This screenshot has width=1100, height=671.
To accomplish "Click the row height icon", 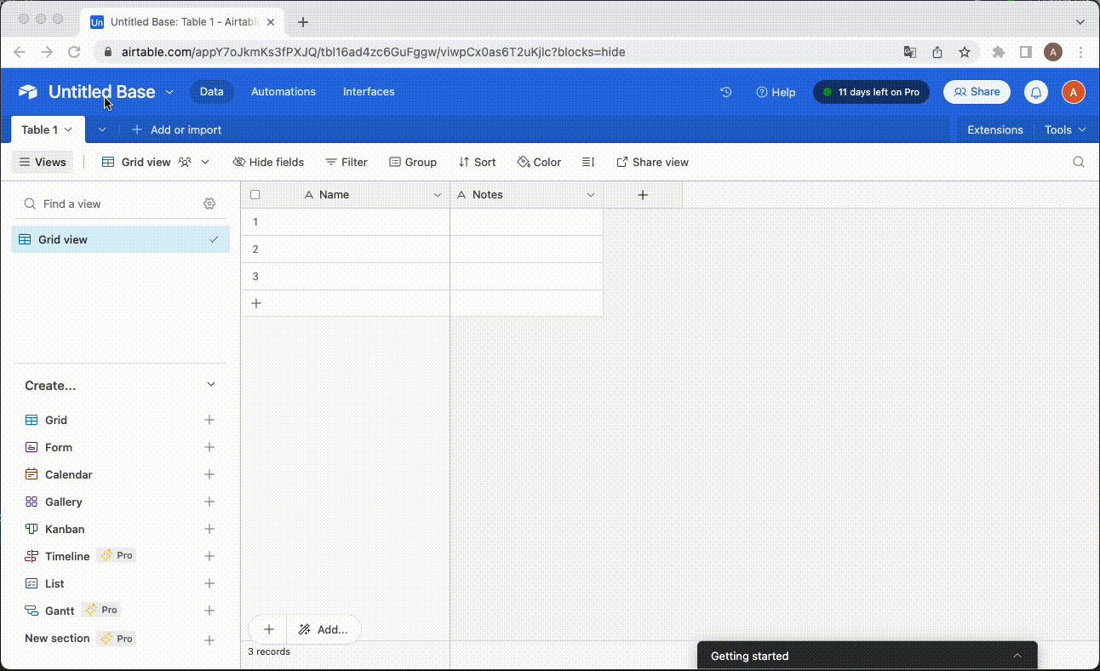I will (x=588, y=162).
